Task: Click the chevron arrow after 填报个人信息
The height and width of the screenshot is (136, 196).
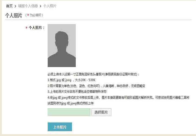Action: tap(40, 6)
